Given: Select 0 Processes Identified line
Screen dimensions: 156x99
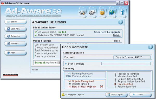Looking at the screenshot, I should [127, 74].
